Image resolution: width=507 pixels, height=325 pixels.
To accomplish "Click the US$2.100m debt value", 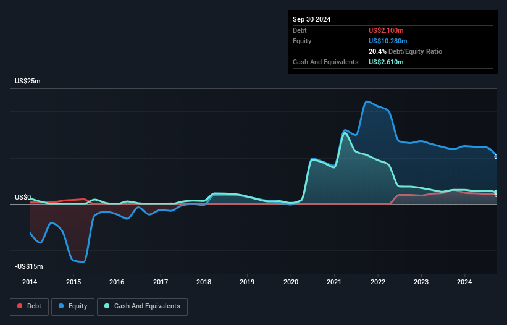I will click(386, 30).
